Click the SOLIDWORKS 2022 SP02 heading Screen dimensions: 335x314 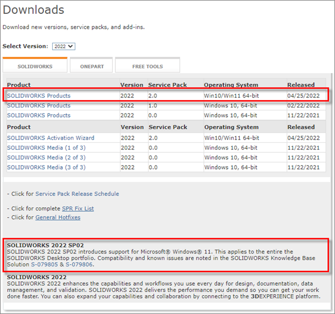tap(45, 245)
